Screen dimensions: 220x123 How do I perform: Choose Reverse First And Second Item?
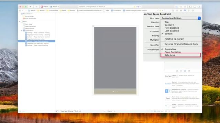tap(181, 44)
